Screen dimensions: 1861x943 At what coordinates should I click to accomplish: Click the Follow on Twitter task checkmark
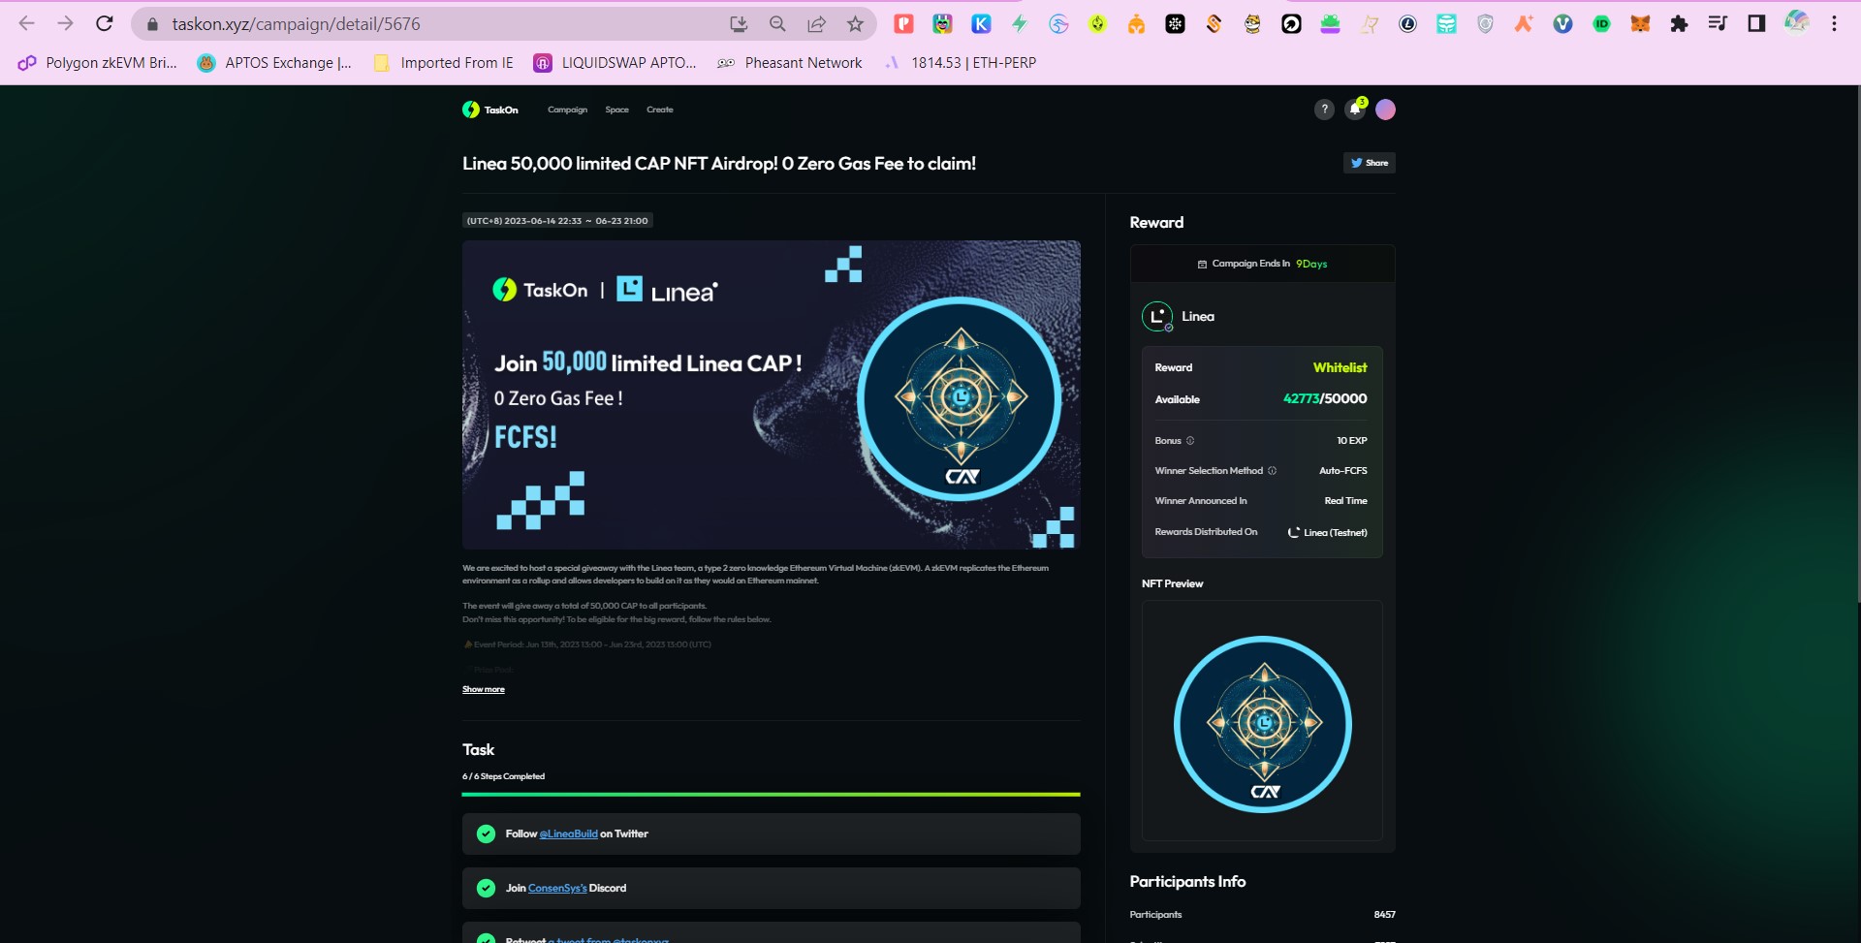click(486, 834)
